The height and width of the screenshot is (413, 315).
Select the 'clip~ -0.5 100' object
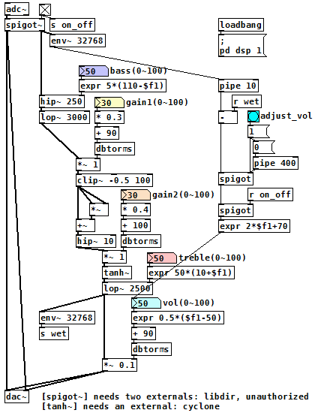[115, 180]
